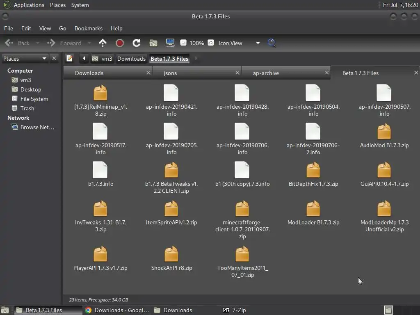Open the Applications menu in the top panel
The image size is (420, 315).
tap(29, 5)
